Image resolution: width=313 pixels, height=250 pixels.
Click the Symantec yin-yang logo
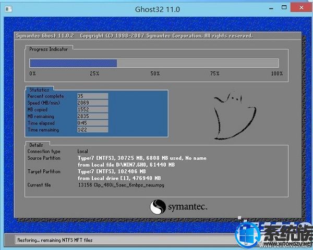tap(158, 207)
